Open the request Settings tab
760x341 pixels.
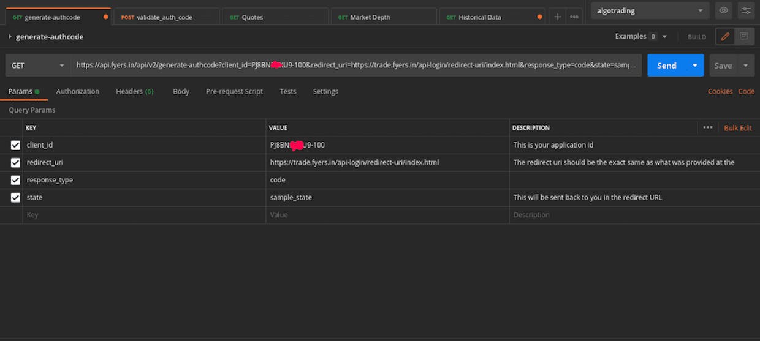(x=325, y=91)
